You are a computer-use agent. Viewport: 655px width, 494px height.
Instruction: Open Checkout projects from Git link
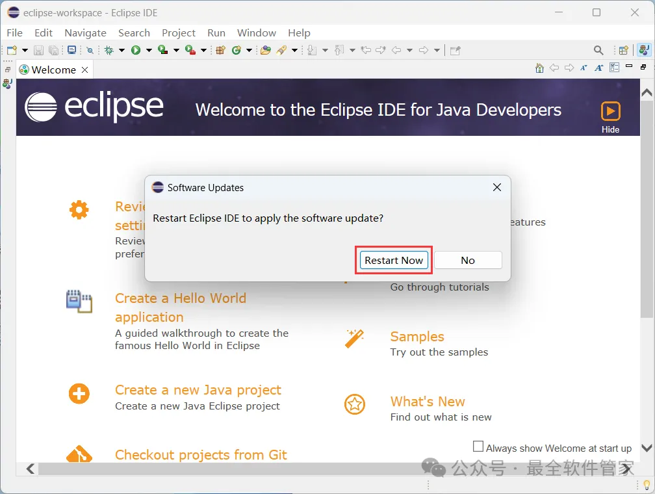coord(201,455)
